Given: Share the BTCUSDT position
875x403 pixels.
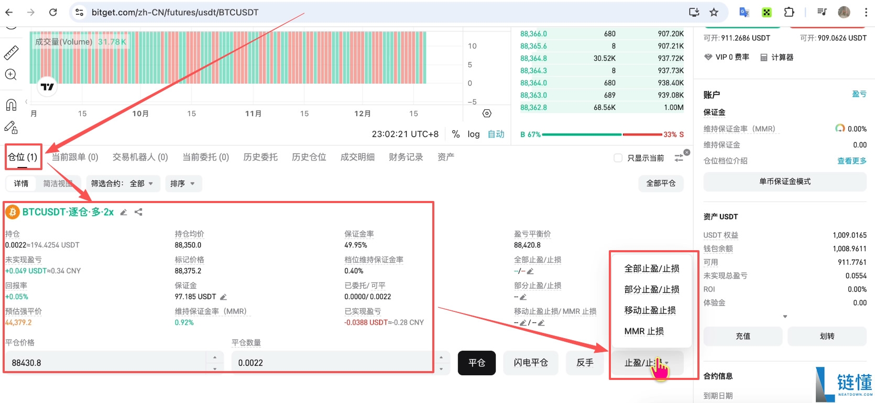Looking at the screenshot, I should (138, 212).
